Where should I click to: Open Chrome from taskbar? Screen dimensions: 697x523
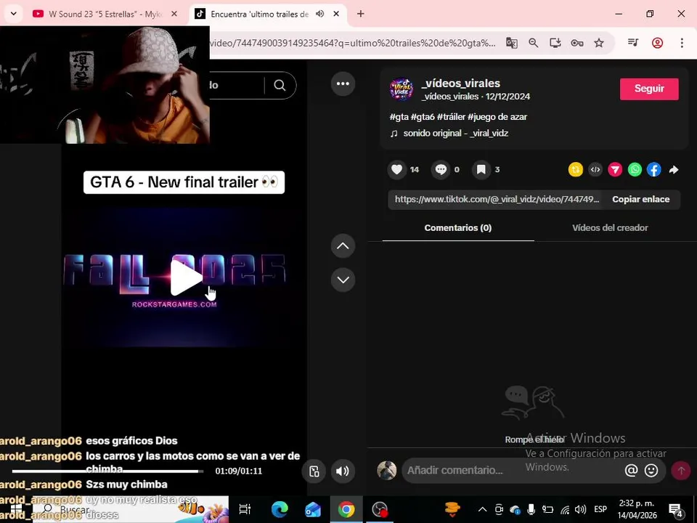[346, 509]
